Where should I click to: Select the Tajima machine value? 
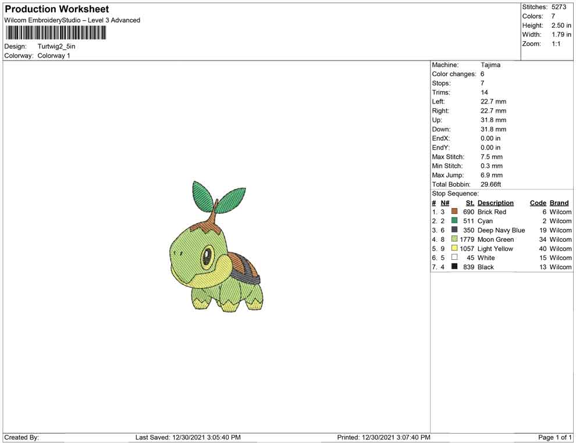pos(490,65)
